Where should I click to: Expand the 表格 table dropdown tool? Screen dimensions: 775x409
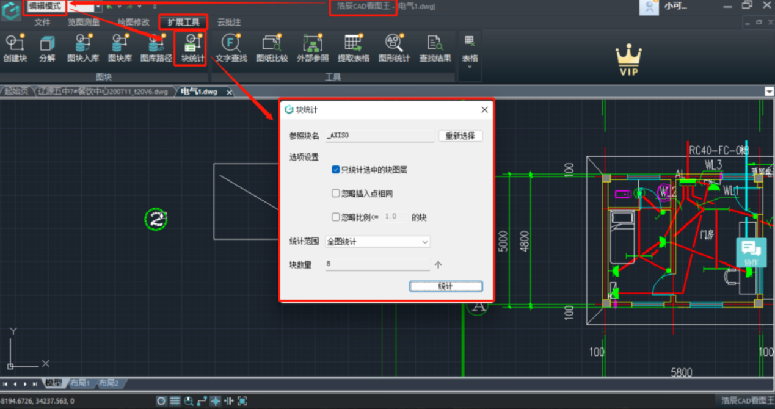[x=470, y=51]
